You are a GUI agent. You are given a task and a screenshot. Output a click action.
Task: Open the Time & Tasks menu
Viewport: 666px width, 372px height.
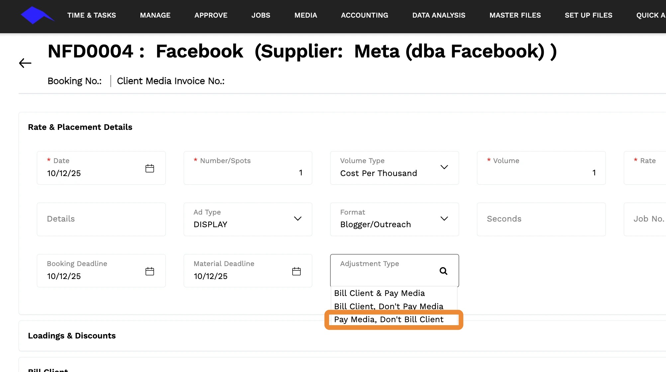[92, 15]
